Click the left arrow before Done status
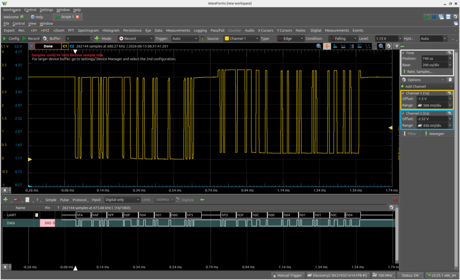Screen dimensions: 460x280 point(31,46)
